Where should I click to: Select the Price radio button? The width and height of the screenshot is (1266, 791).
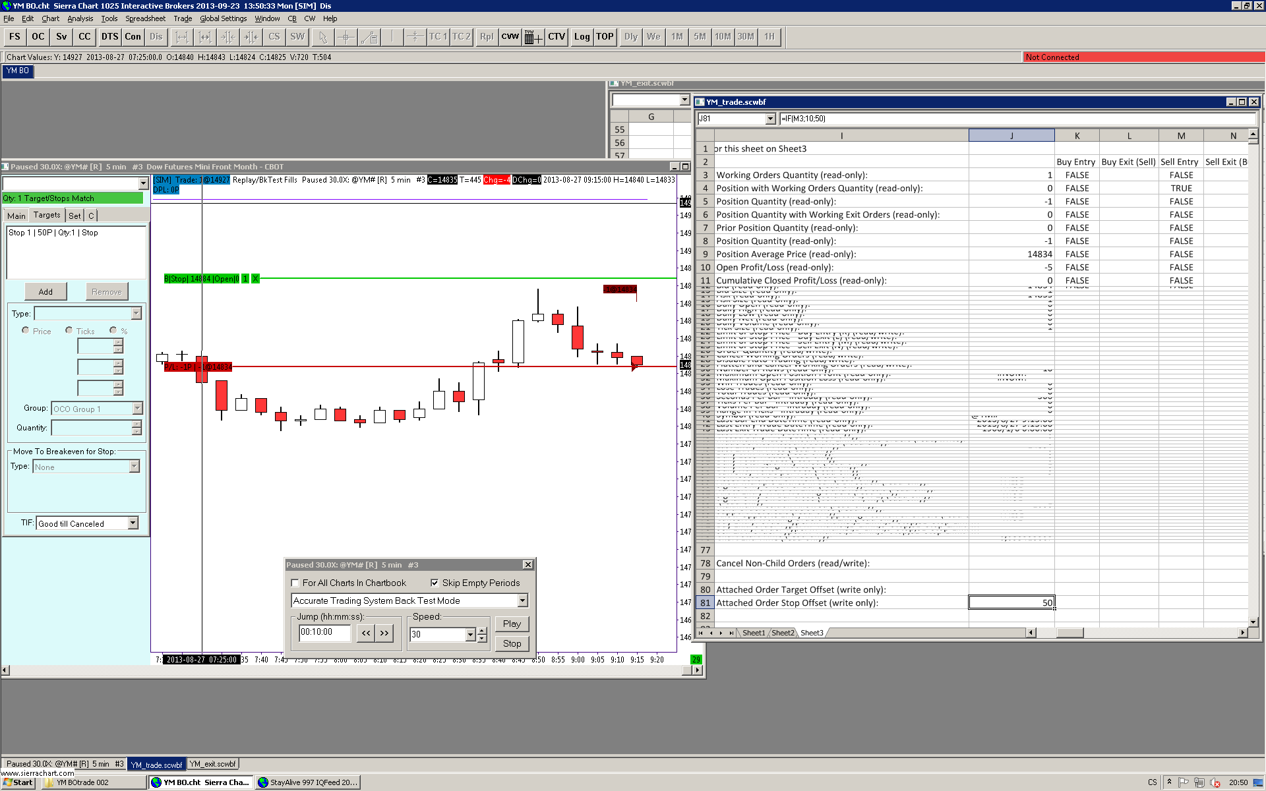coord(26,330)
